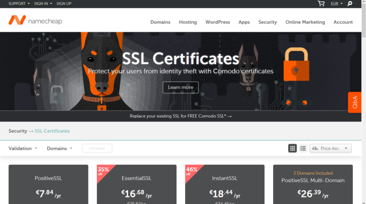
Task: Select the PositiveSSL card
Action: point(48,184)
